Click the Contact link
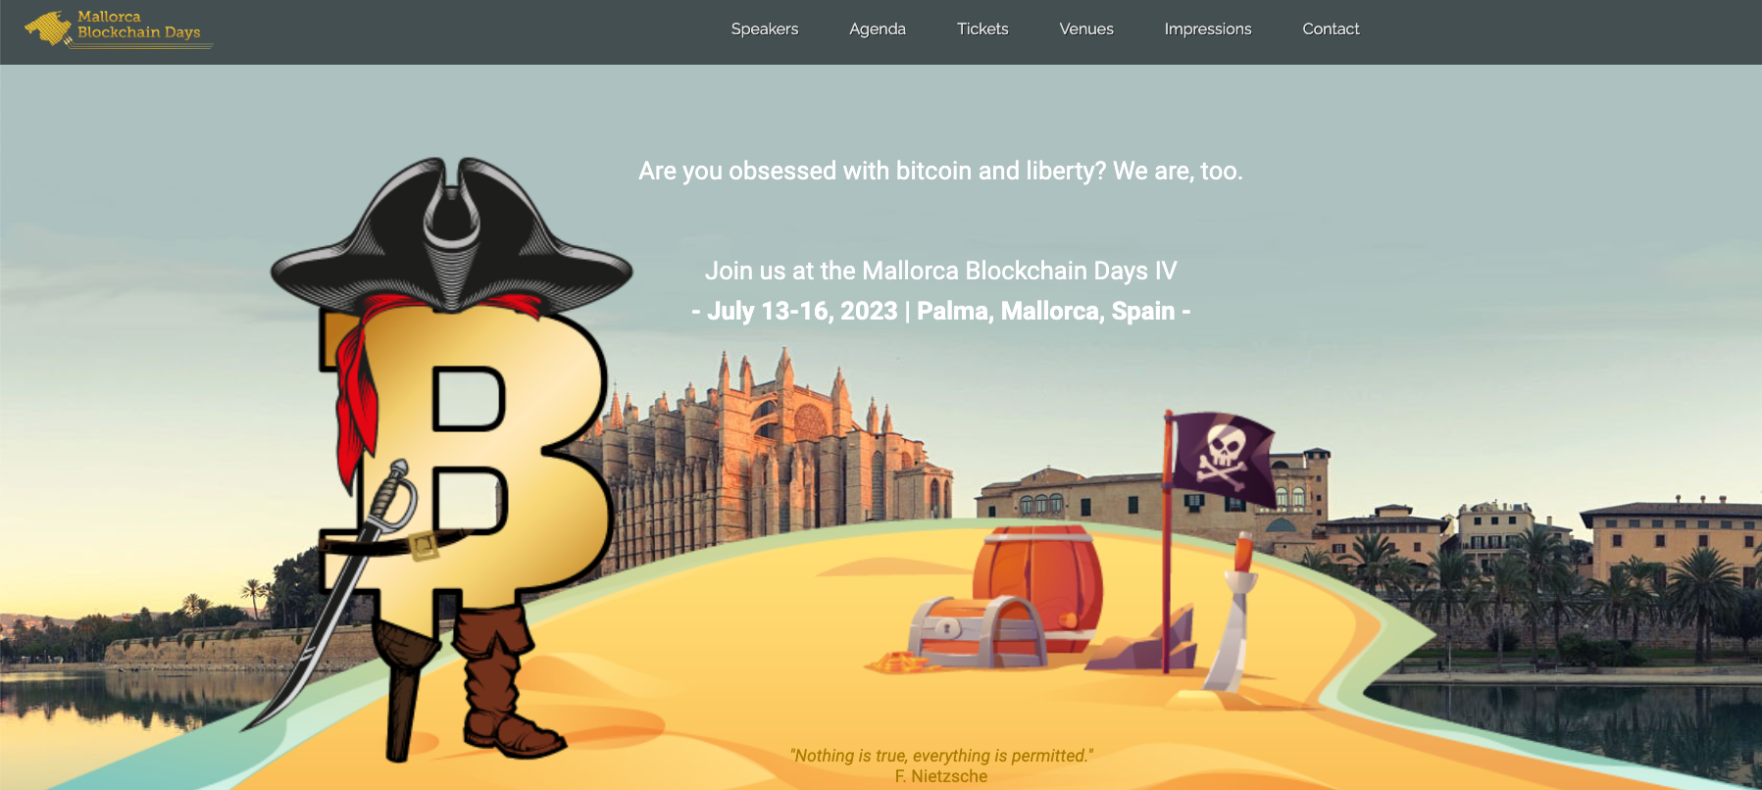 [1331, 29]
